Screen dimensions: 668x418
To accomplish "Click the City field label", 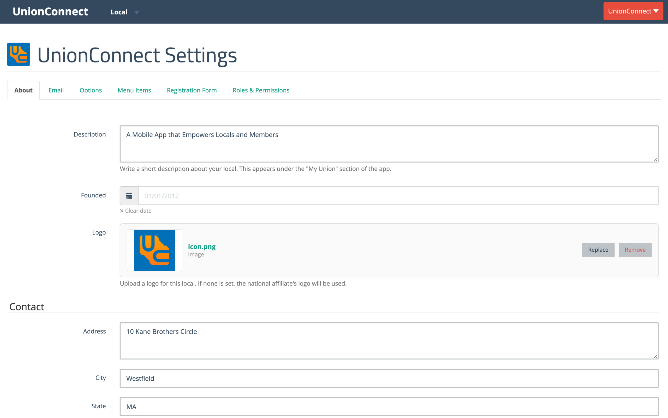I will [x=100, y=378].
